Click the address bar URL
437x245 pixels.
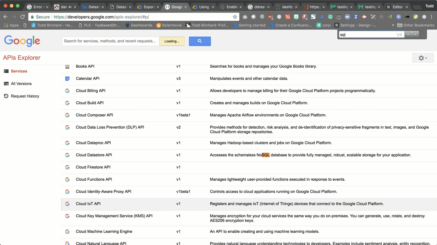[x=101, y=17]
